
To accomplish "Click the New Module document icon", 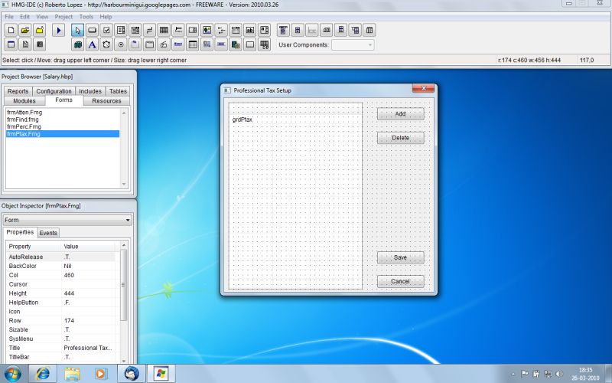I will pos(25,44).
